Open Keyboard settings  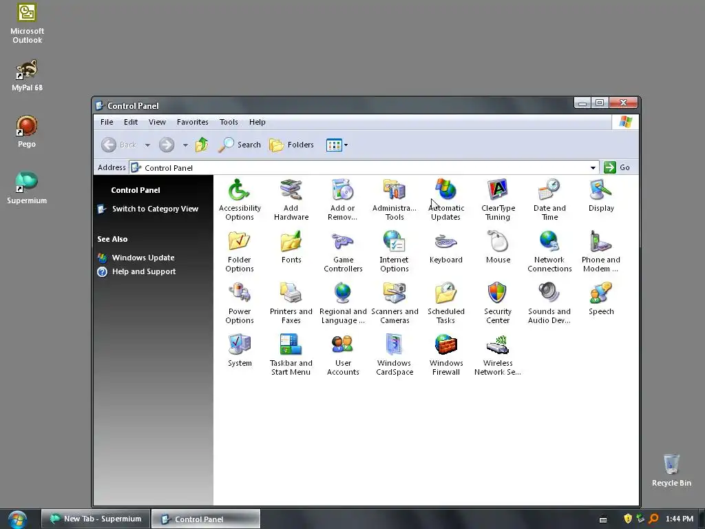pyautogui.click(x=445, y=247)
